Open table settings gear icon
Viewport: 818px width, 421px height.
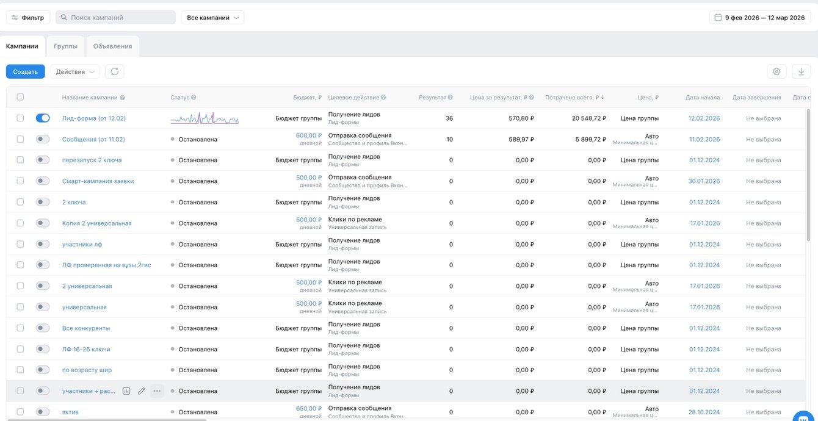point(776,72)
